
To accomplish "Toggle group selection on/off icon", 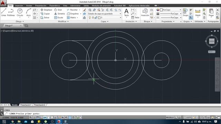I will tap(191, 18).
